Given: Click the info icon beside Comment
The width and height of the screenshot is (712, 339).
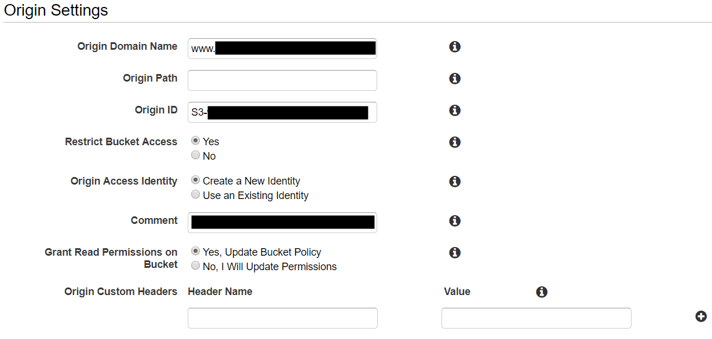Looking at the screenshot, I should [x=455, y=221].
